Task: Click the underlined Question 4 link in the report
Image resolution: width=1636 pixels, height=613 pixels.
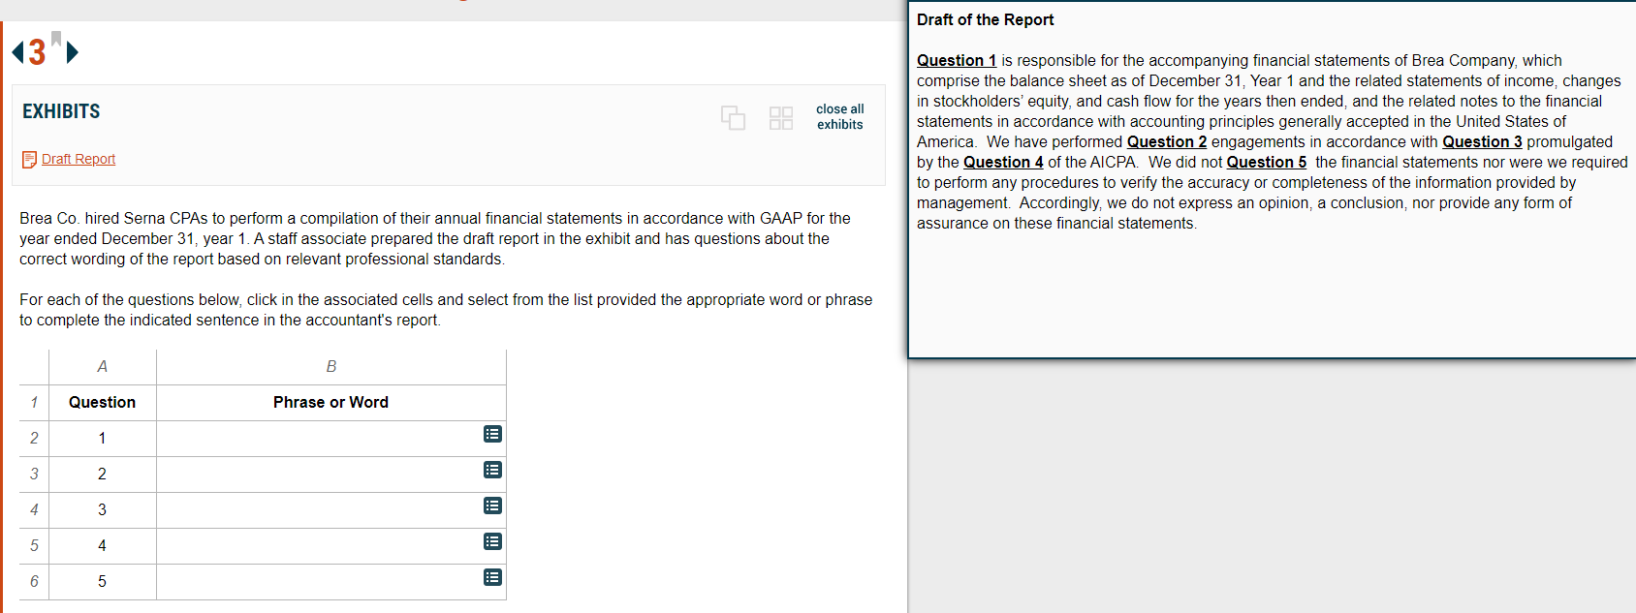Action: click(1002, 162)
